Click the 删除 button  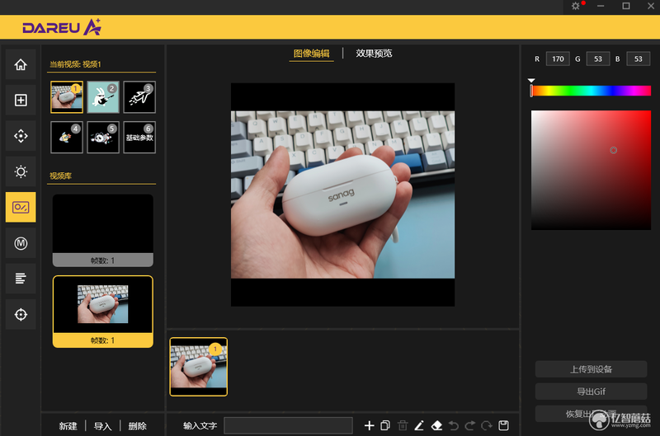click(137, 426)
